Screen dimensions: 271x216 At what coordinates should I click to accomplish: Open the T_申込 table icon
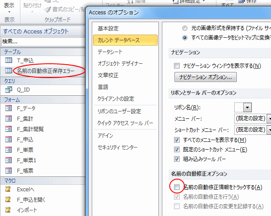point(9,60)
